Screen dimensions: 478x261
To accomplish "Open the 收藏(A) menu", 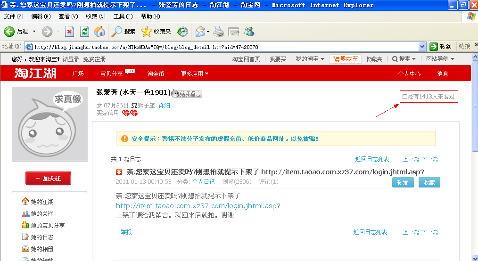I will (x=95, y=16).
